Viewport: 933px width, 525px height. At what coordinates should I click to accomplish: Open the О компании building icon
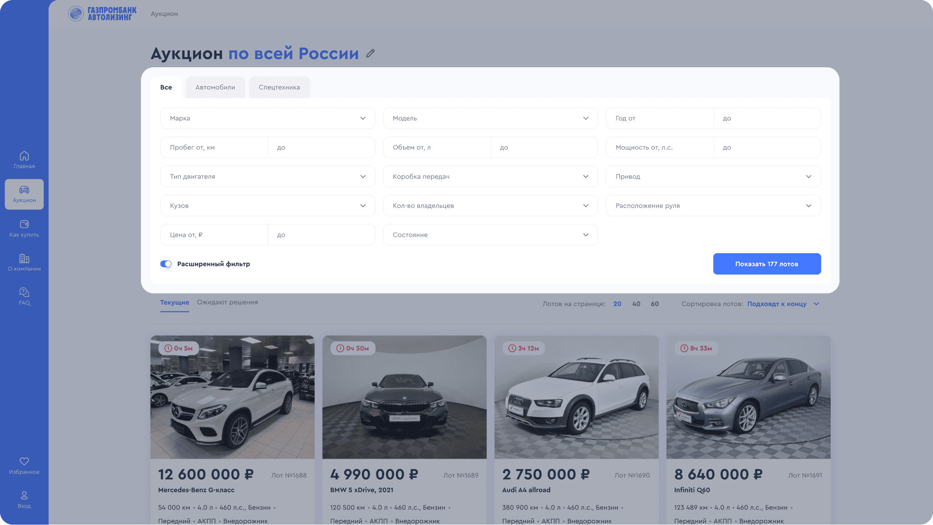[24, 258]
